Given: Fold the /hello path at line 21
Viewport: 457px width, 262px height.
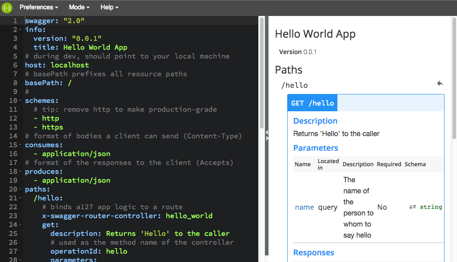Looking at the screenshot, I should pyautogui.click(x=20, y=198).
